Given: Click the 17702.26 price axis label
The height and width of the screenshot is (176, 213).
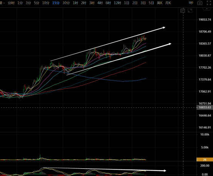Looking at the screenshot, I should 205,67.
